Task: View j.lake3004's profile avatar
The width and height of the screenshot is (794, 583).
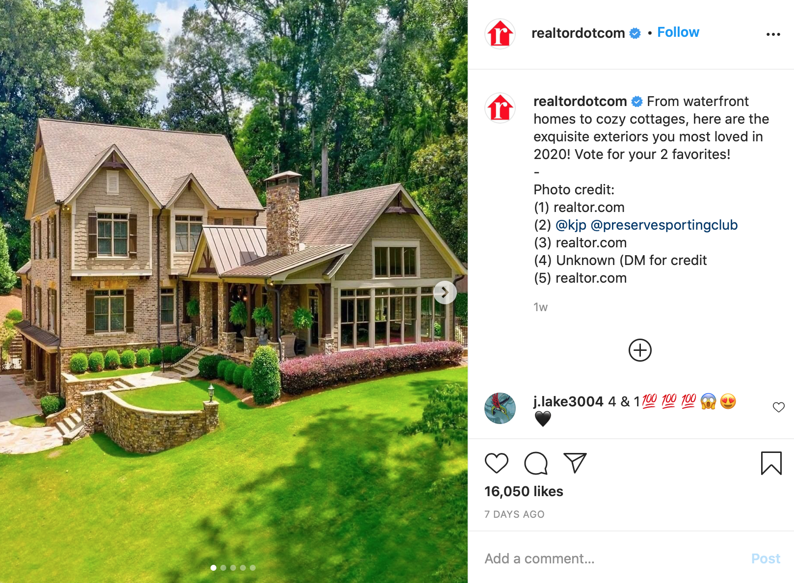Action: tap(500, 408)
